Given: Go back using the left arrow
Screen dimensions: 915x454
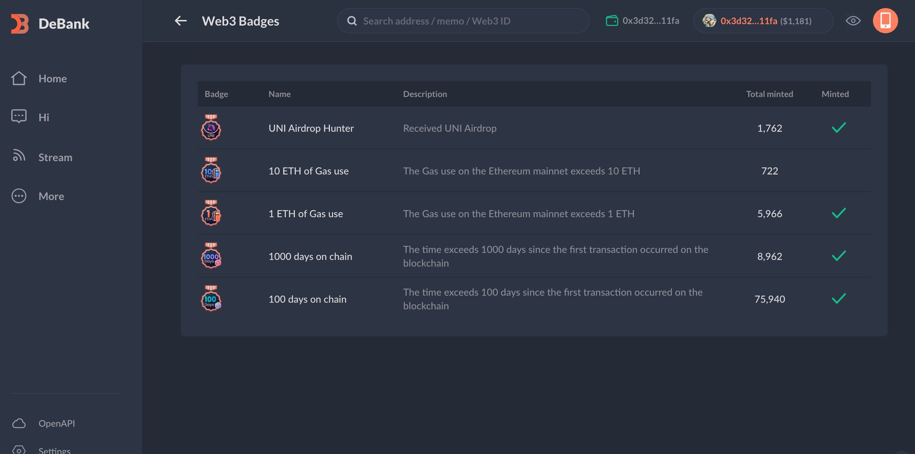Looking at the screenshot, I should tap(181, 21).
